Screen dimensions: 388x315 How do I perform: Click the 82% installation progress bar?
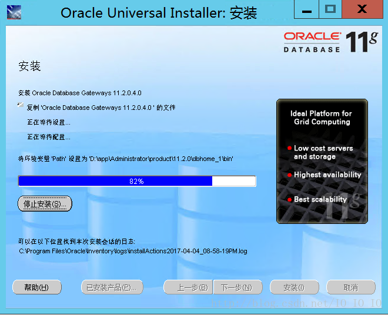point(137,181)
